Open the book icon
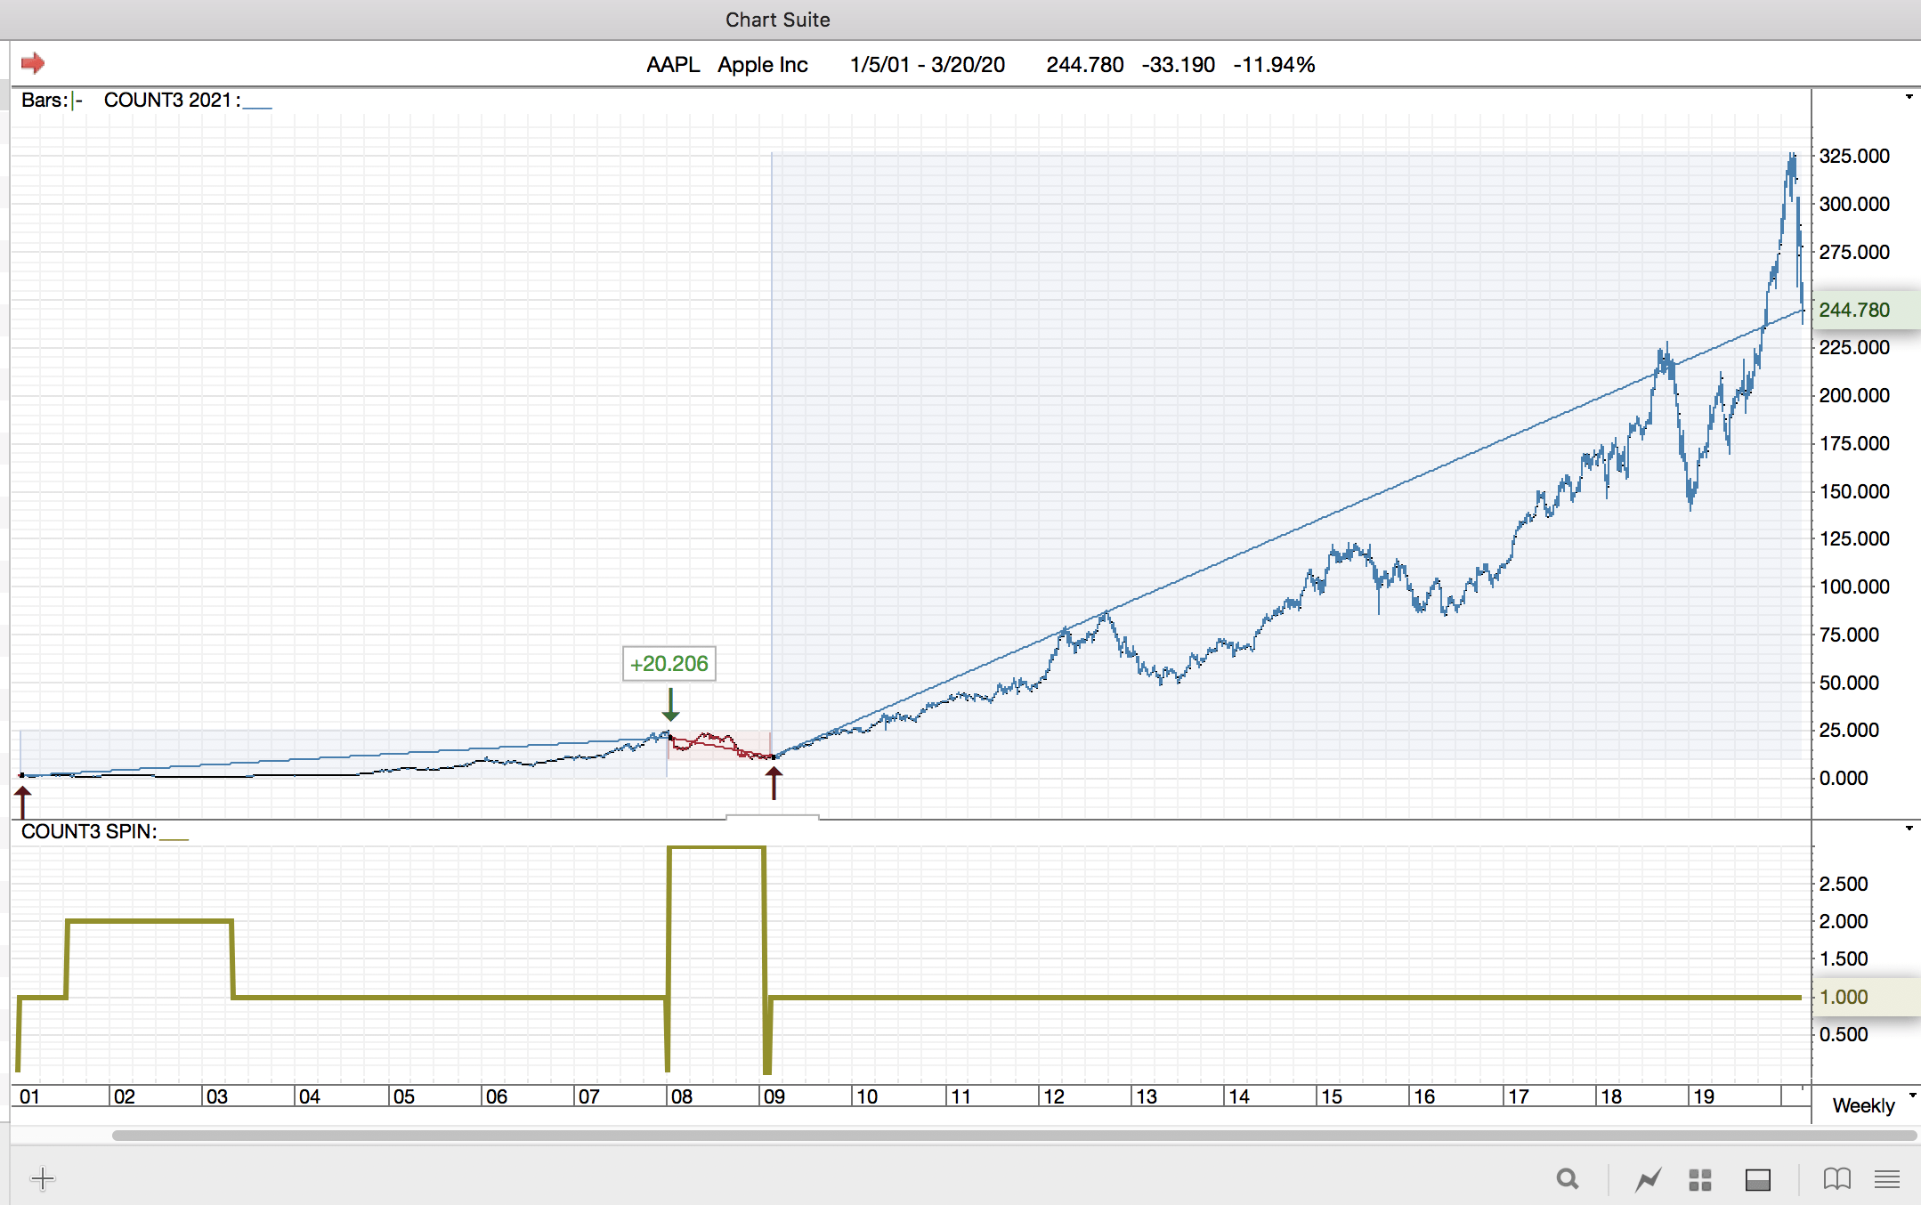Screen dimensions: 1921x1205 pyautogui.click(x=1836, y=1179)
